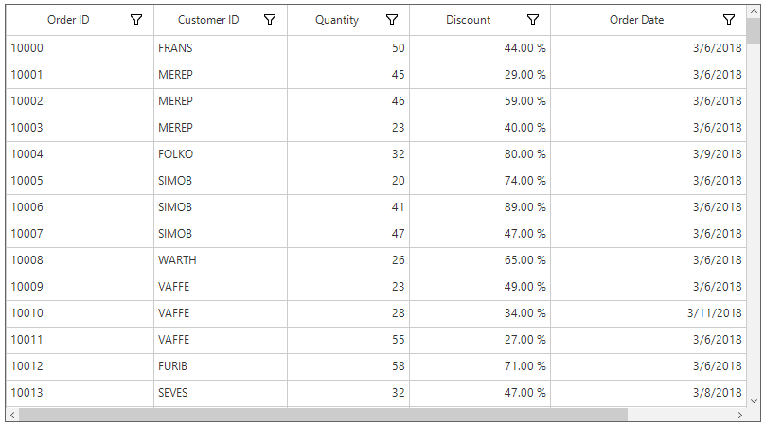Select quantity 46 in row 10002

348,101
